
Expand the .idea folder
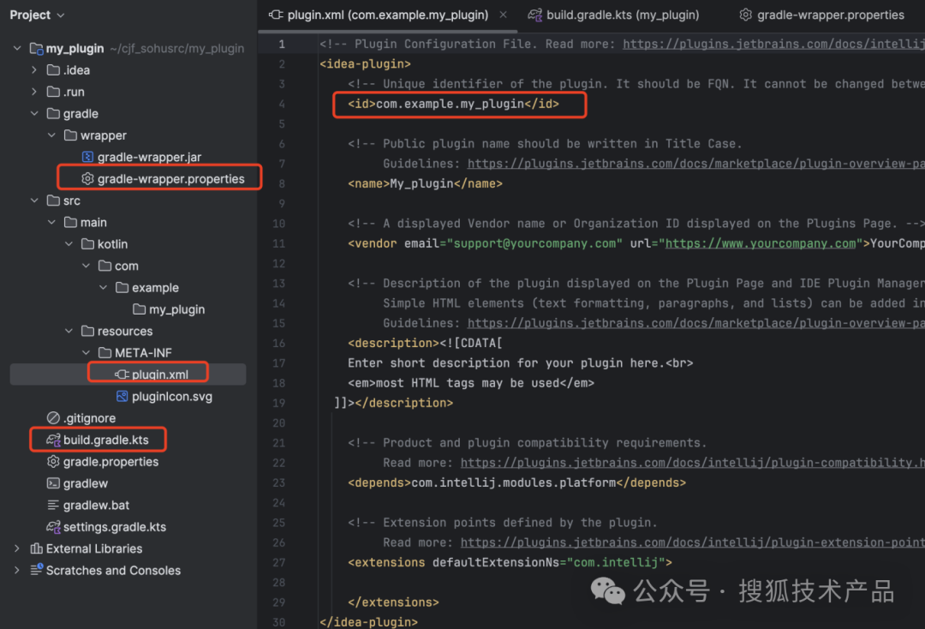click(x=34, y=70)
